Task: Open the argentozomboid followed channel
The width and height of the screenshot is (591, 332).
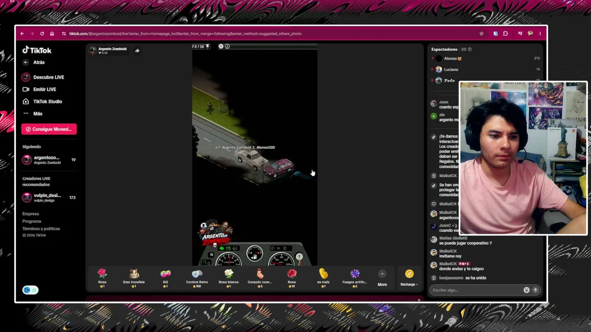Action: pyautogui.click(x=48, y=160)
